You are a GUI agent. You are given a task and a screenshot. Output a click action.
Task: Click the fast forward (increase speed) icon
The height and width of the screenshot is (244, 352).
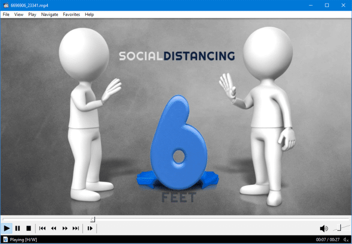65,228
